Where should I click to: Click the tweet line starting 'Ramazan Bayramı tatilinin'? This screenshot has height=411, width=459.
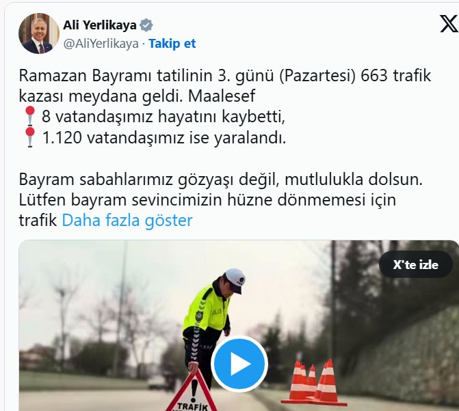point(225,76)
